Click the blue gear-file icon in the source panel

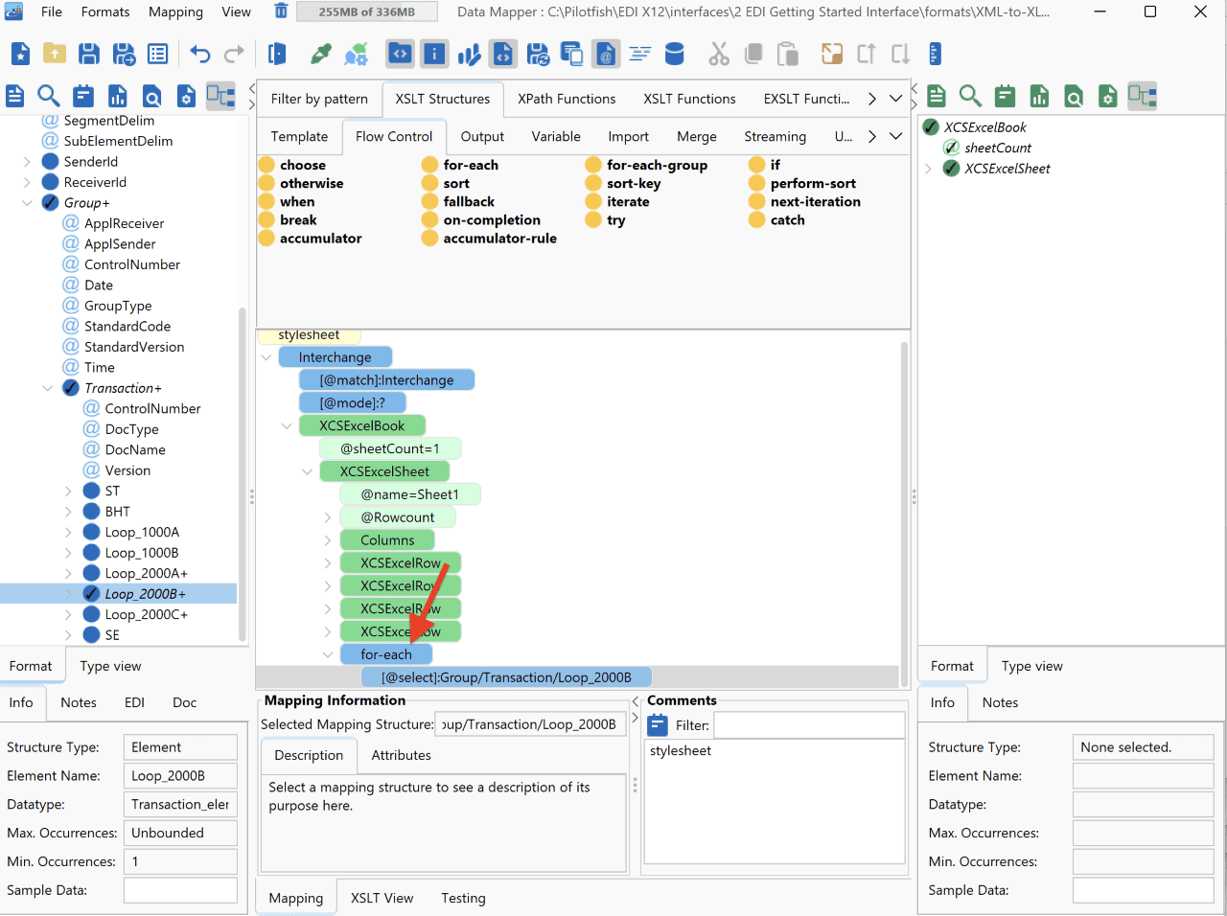tap(186, 96)
